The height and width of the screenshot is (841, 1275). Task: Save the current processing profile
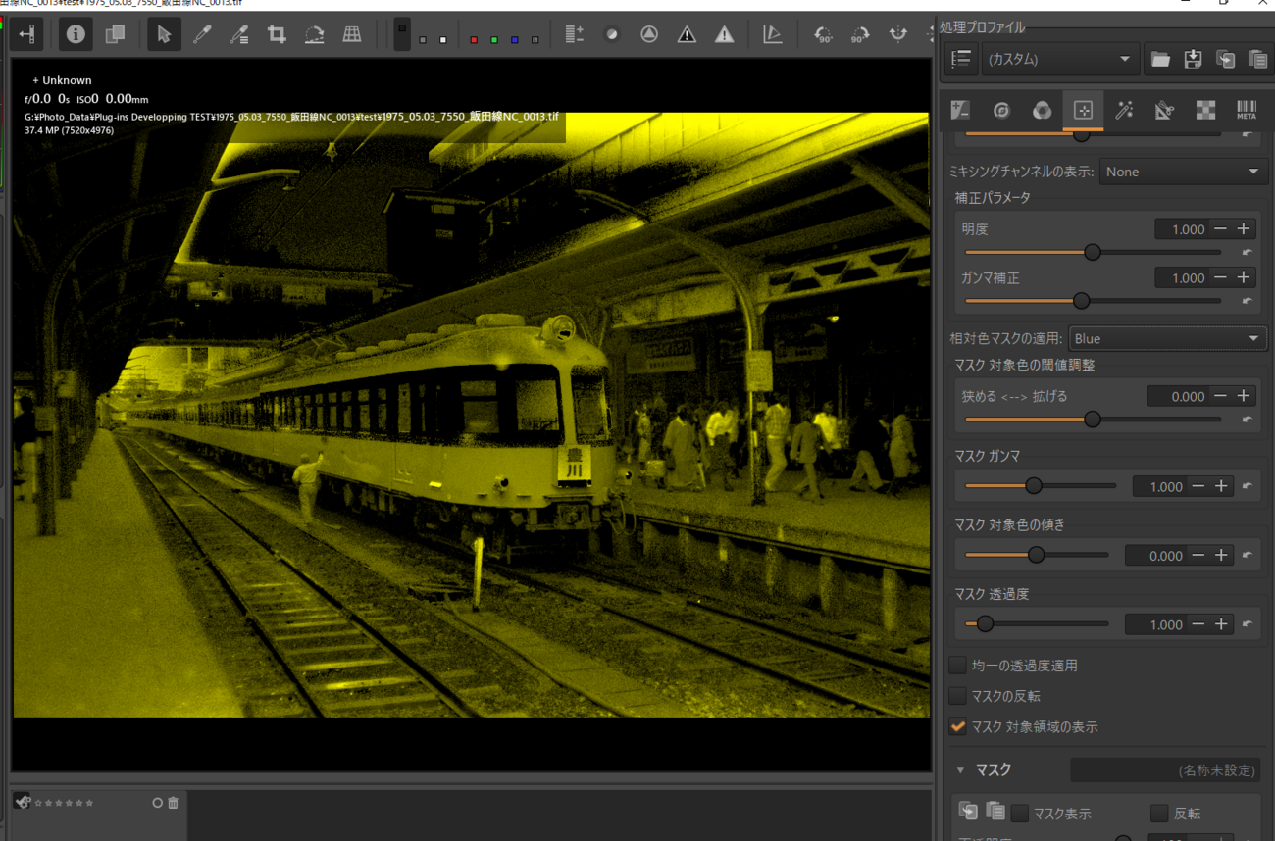(1193, 60)
